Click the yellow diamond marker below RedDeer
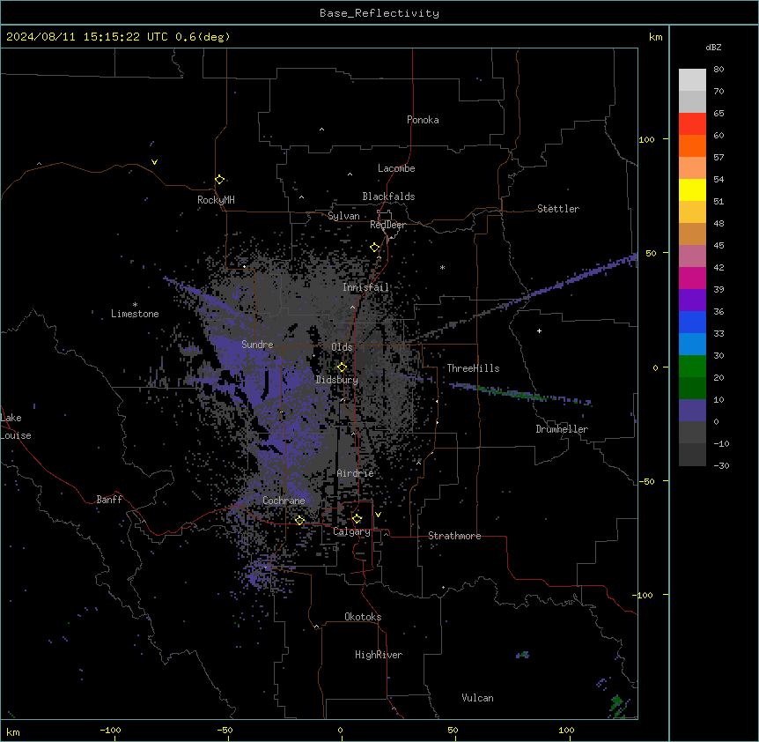This screenshot has width=759, height=742. (x=375, y=248)
